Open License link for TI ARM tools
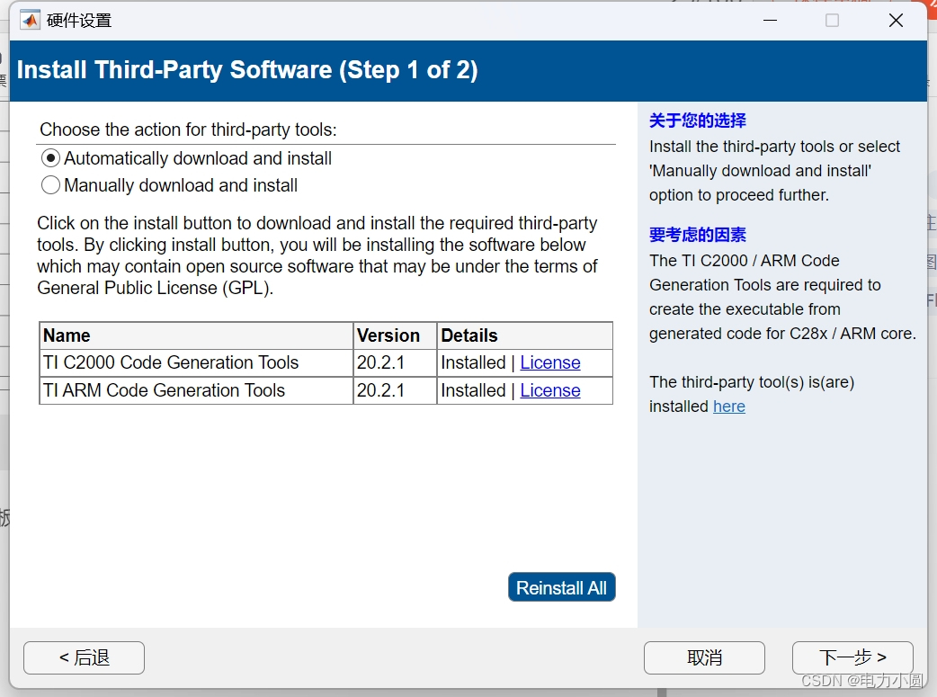Image resolution: width=937 pixels, height=697 pixels. (549, 390)
